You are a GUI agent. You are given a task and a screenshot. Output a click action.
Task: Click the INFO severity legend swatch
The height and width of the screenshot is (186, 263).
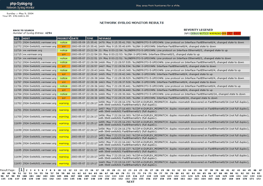pos(187,34)
